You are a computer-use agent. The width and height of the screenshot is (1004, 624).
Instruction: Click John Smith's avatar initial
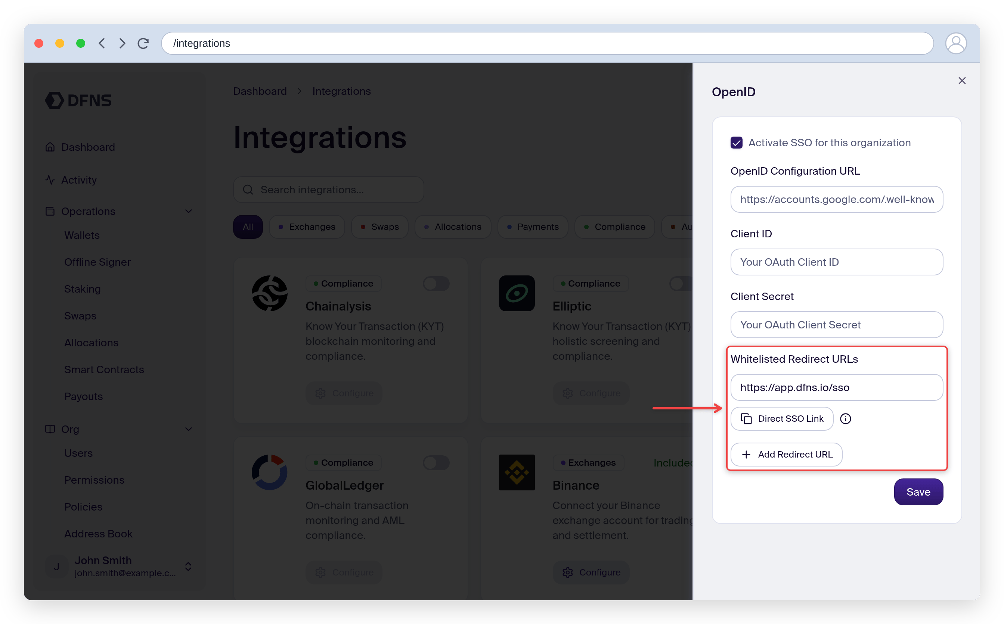pyautogui.click(x=56, y=567)
